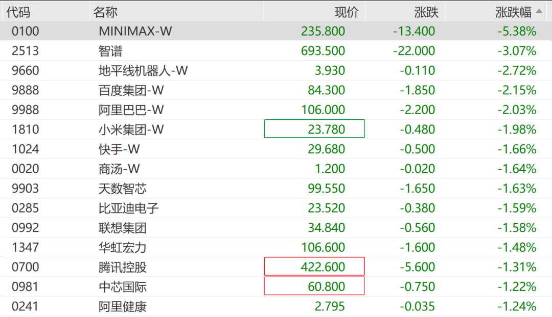Select the price 99.550
The height and width of the screenshot is (317, 552).
coord(326,189)
